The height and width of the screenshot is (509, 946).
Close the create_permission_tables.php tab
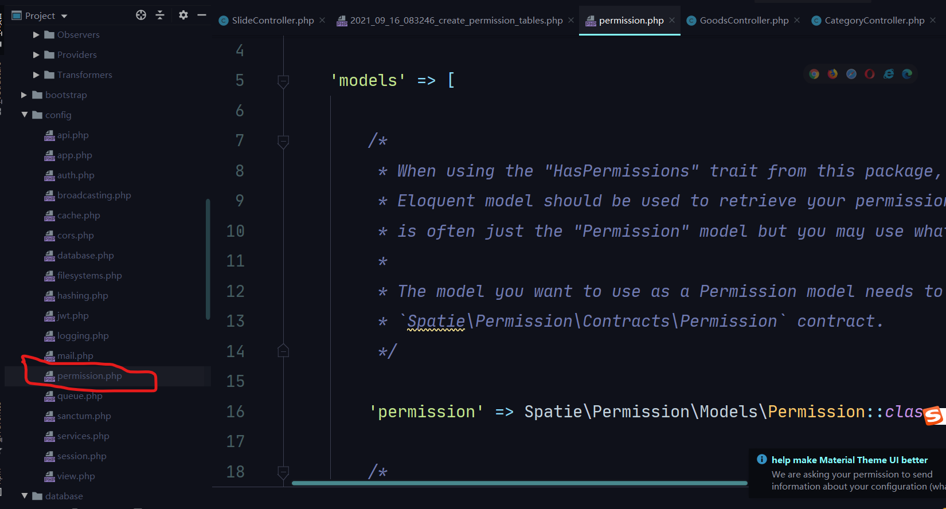click(x=571, y=20)
